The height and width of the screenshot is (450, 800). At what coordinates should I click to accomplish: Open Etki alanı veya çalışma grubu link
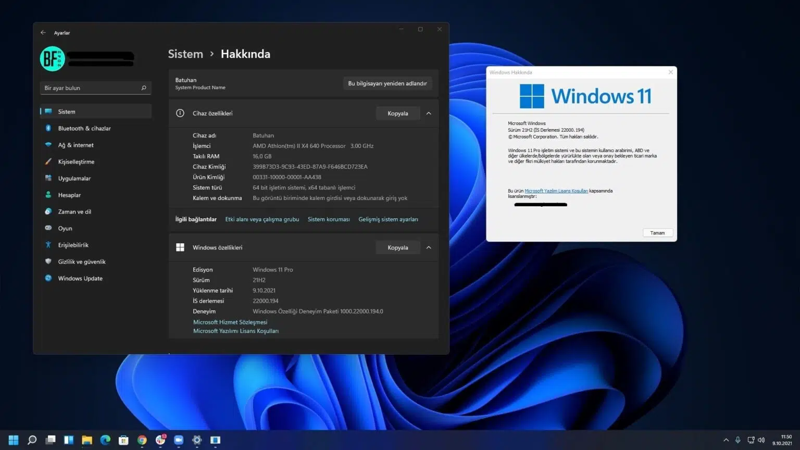tap(262, 219)
